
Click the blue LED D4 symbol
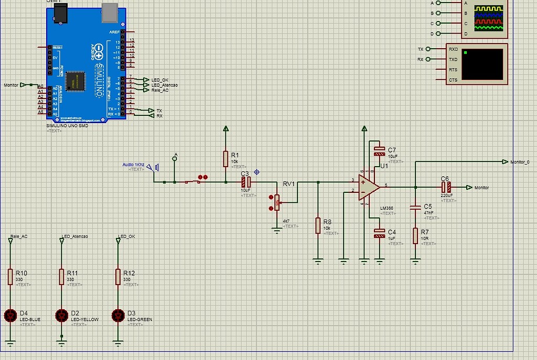point(10,314)
